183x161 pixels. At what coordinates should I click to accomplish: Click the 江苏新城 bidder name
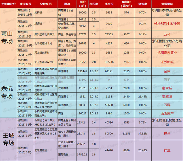[x=167, y=62]
